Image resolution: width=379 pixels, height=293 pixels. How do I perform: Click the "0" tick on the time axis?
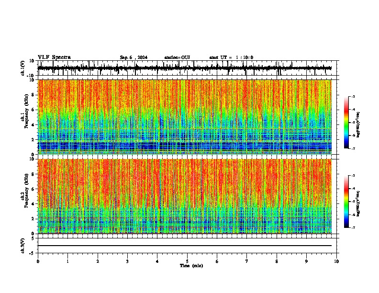(x=38, y=261)
